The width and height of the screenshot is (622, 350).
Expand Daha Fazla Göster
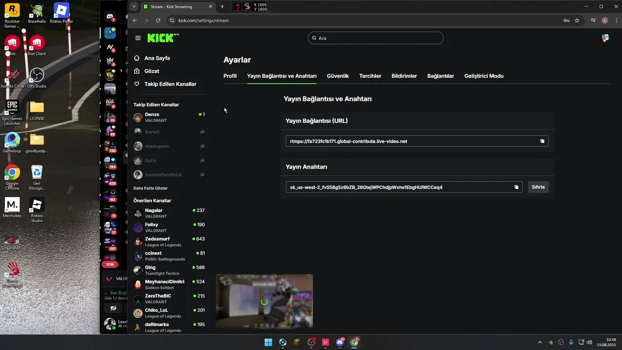pyautogui.click(x=151, y=188)
